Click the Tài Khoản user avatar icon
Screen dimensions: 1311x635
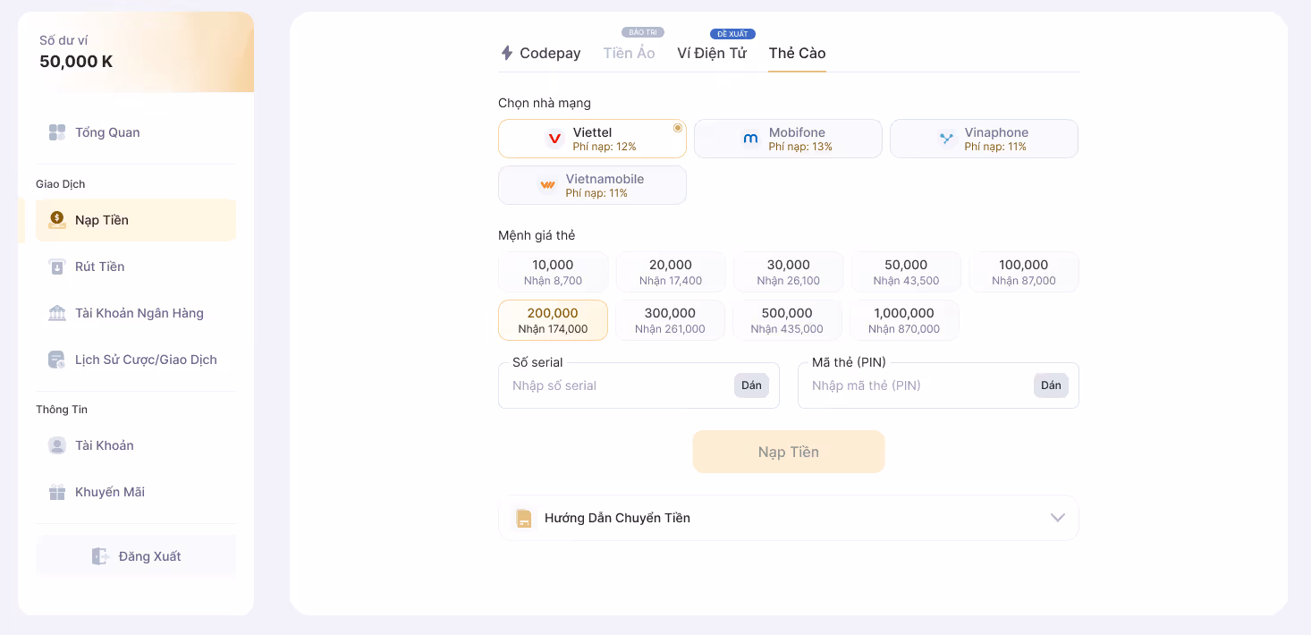point(57,445)
